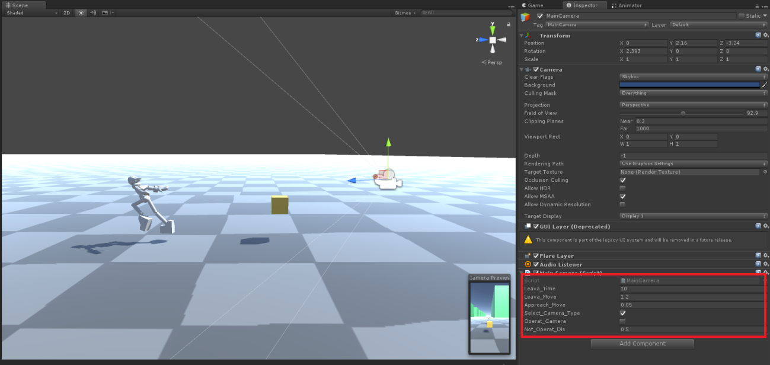Open Camera component help reference icon
The image size is (770, 365).
(x=758, y=69)
